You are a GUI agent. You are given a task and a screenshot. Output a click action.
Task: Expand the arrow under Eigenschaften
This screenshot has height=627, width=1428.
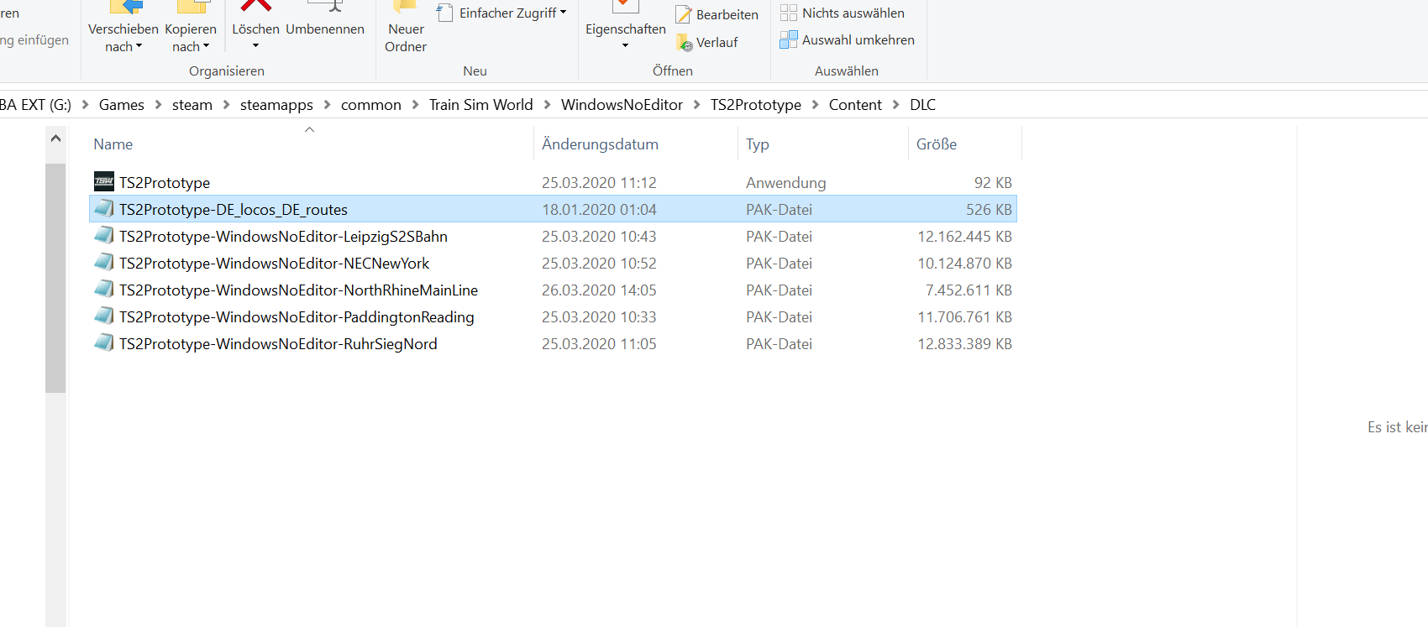625,46
